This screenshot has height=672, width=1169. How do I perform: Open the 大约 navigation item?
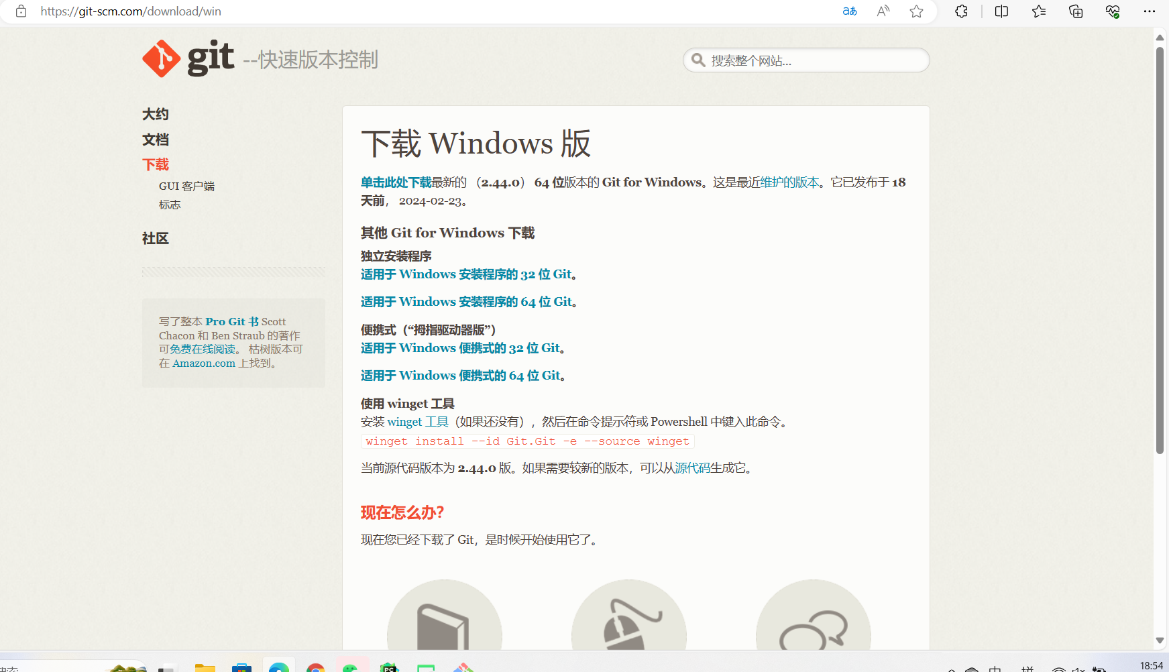156,114
